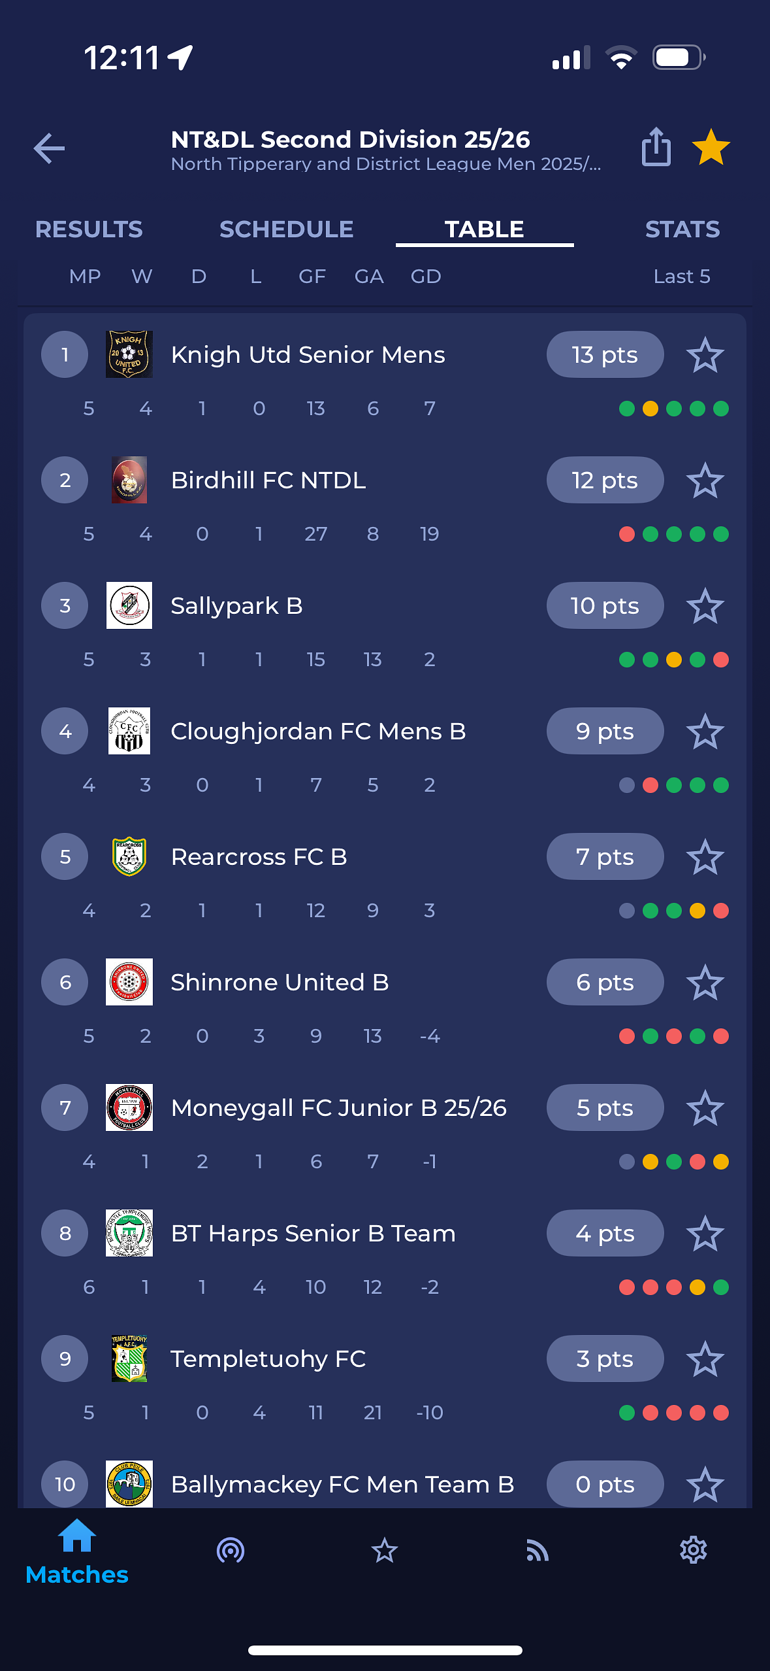This screenshot has width=770, height=1671.
Task: Select the Shinrone United B 6 pts badge
Action: (x=605, y=982)
